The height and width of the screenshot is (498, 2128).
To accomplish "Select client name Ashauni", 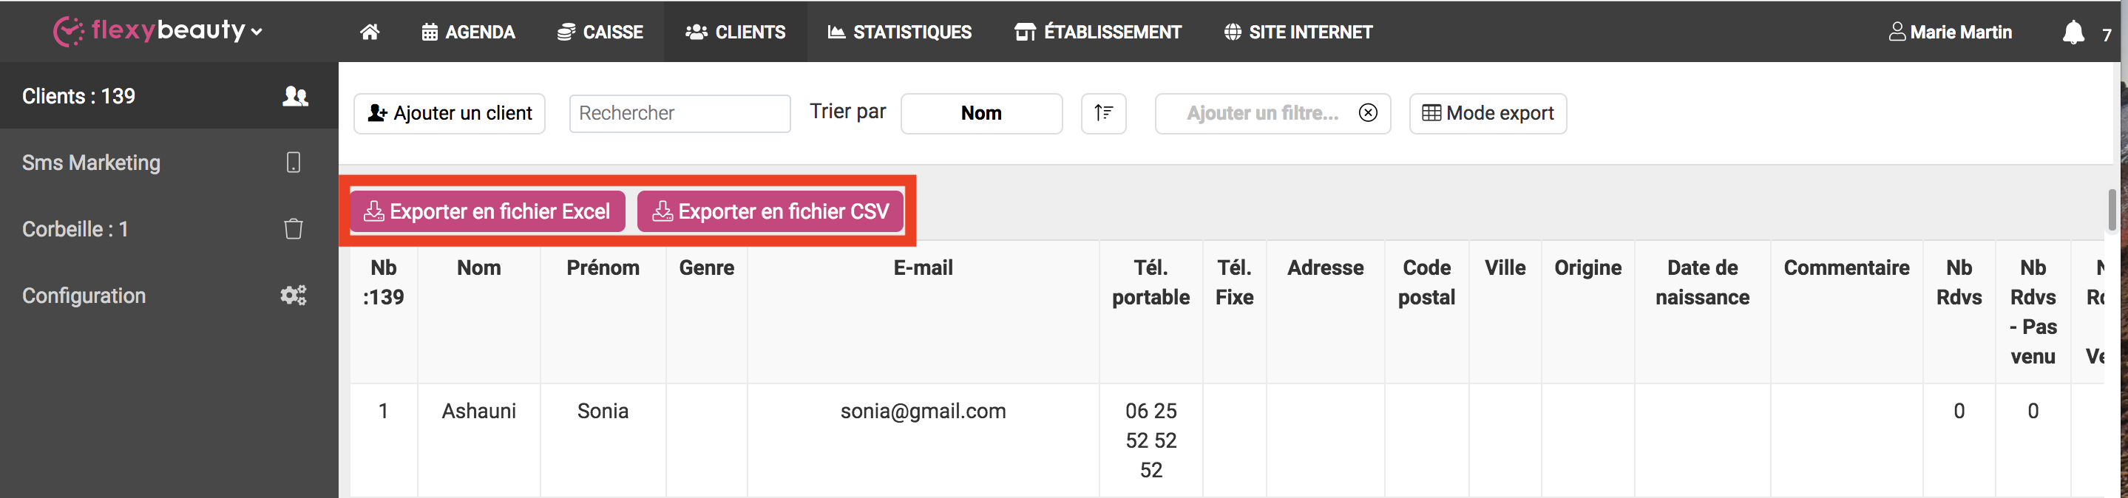I will pyautogui.click(x=479, y=412).
